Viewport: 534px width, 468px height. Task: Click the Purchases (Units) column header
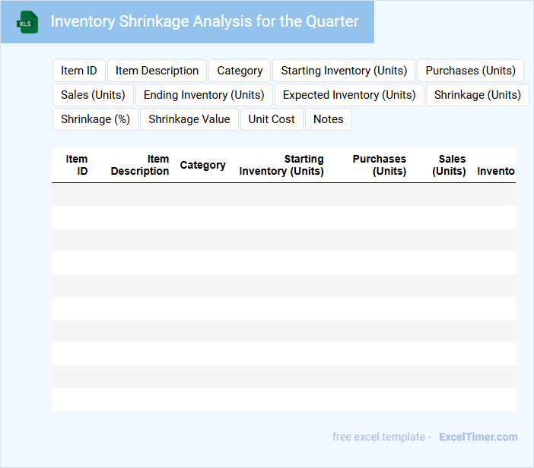[380, 165]
